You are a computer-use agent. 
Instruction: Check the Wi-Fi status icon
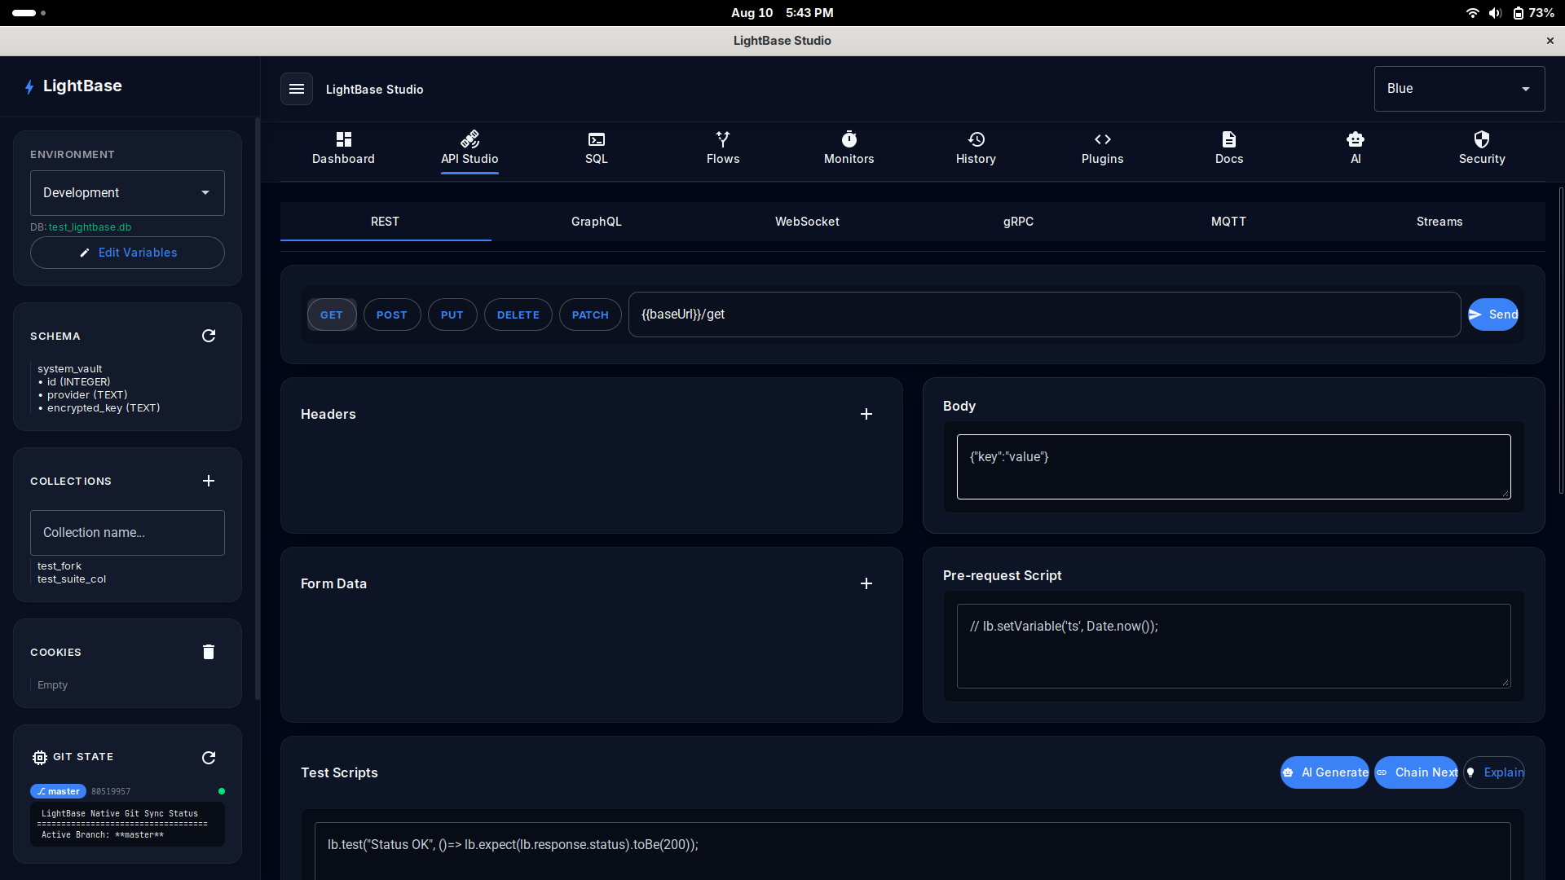click(1472, 13)
